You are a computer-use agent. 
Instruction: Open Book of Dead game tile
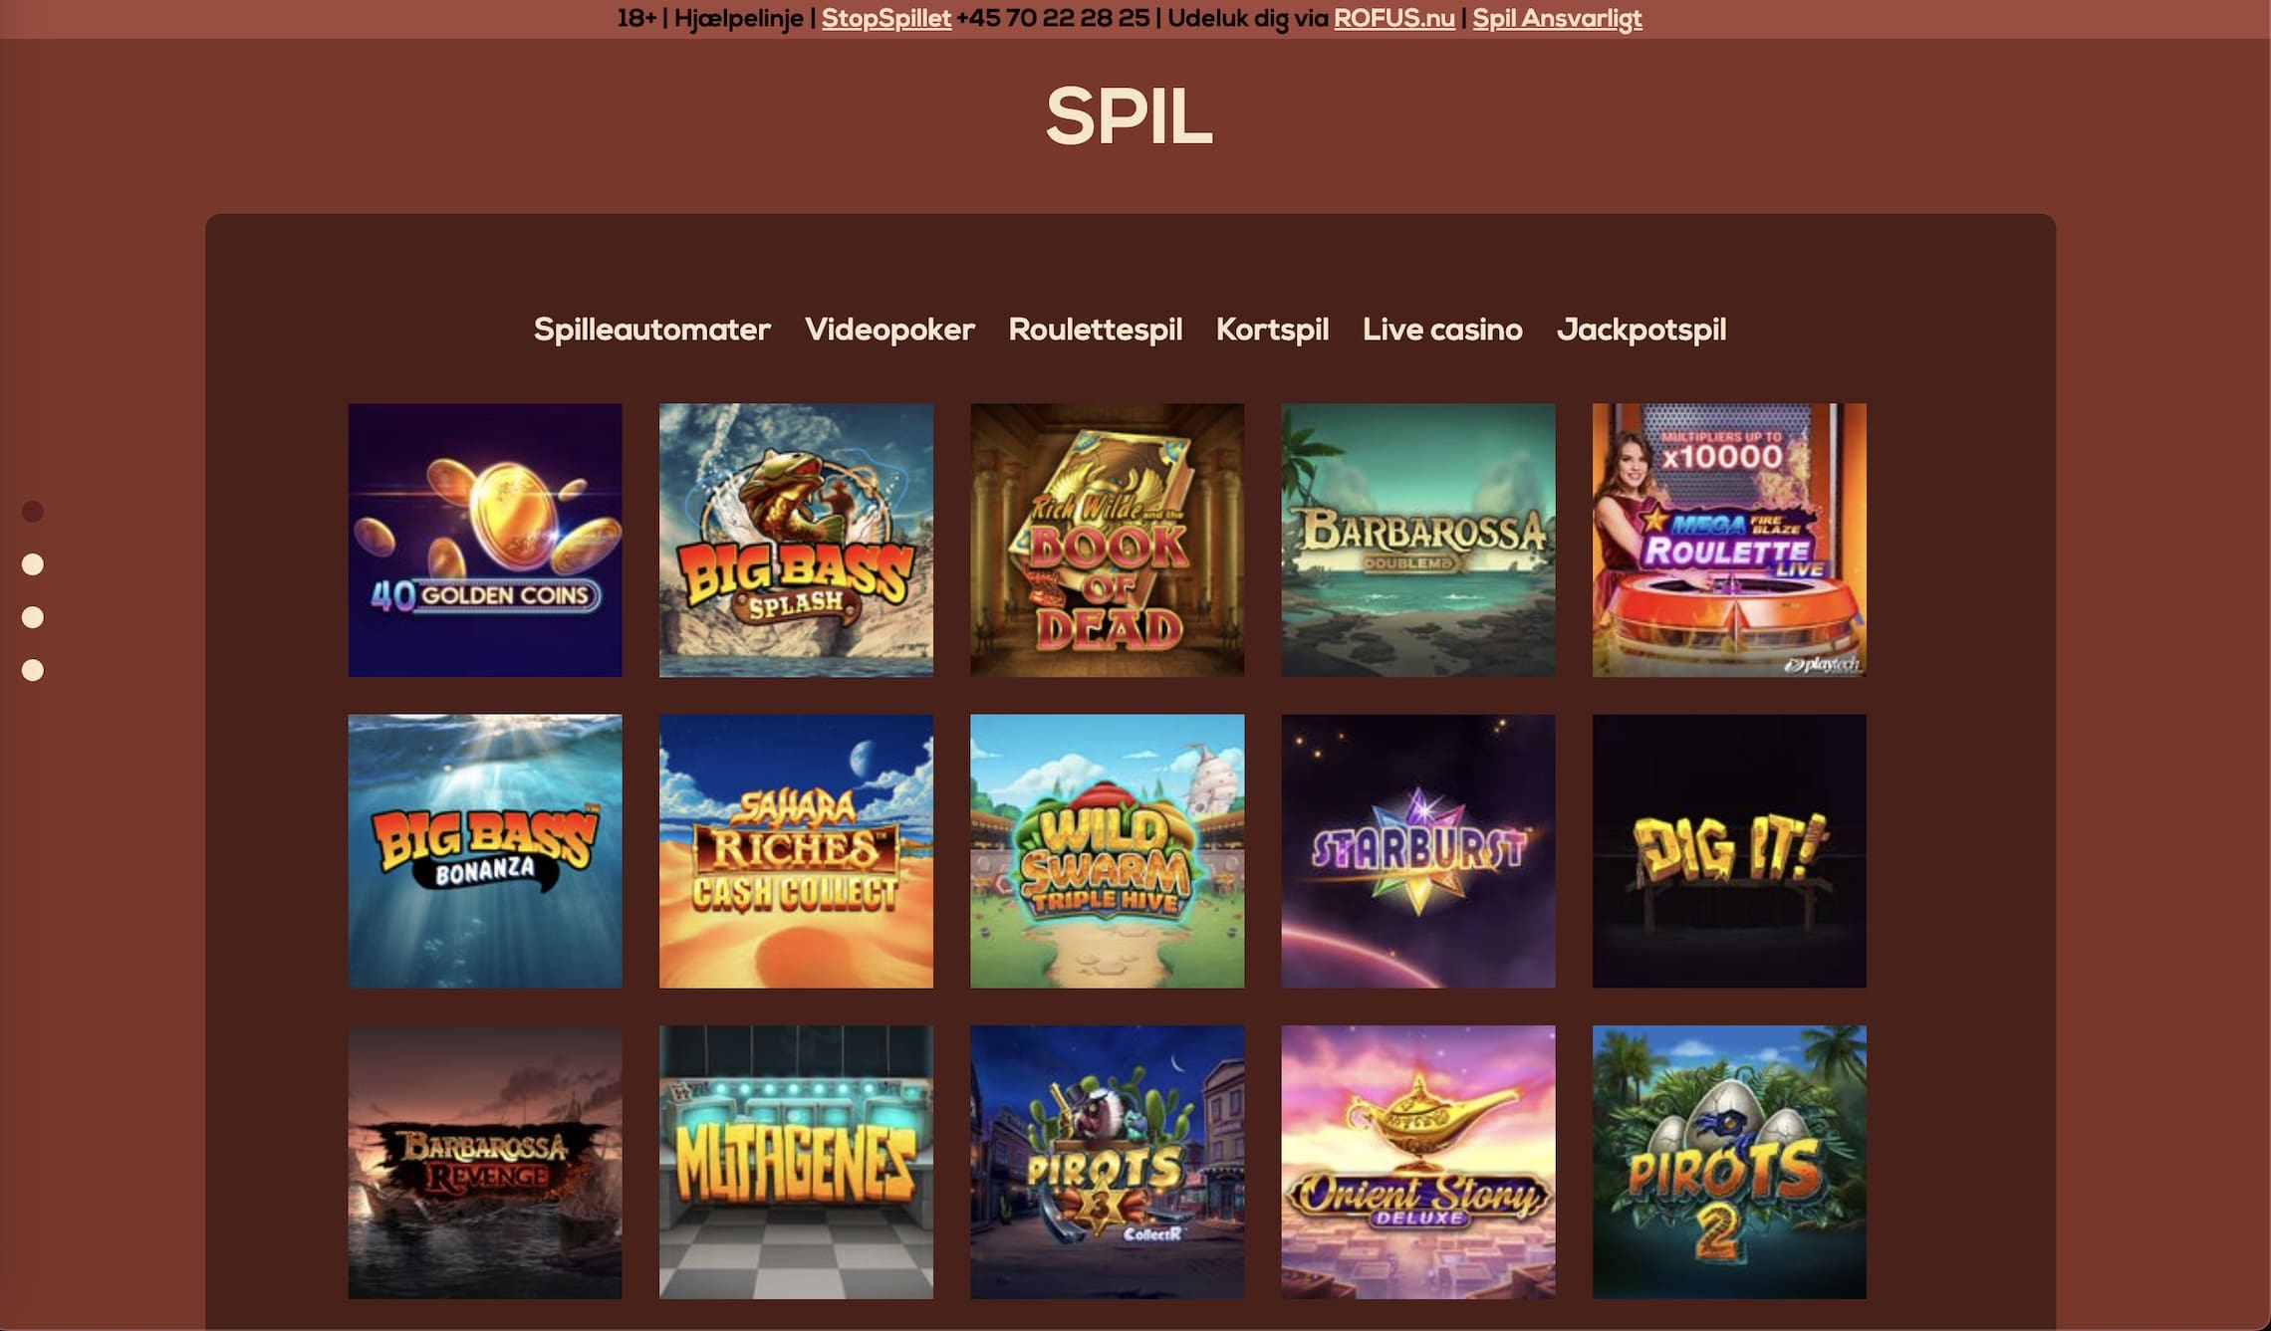1107,540
